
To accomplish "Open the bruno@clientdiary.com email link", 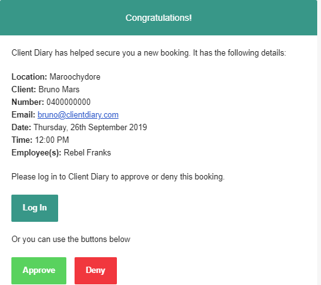I will [x=78, y=115].
